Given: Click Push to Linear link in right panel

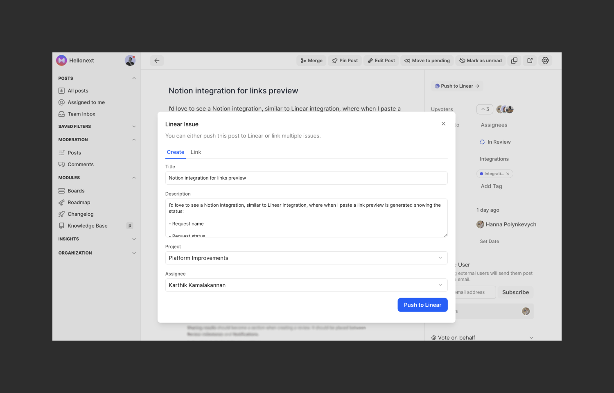Looking at the screenshot, I should coord(457,86).
